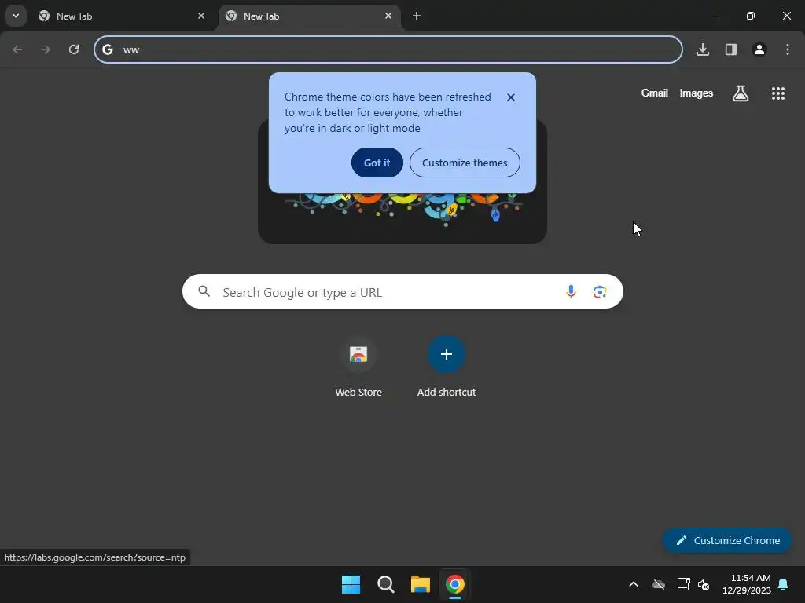
Task: Click the Google icon in the address bar
Action: click(107, 49)
